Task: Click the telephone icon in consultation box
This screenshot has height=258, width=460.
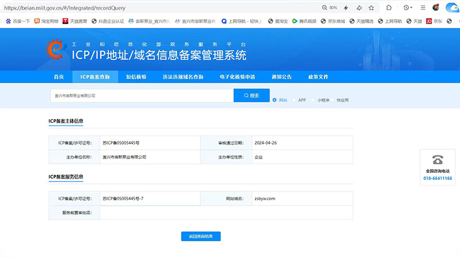Action: [x=437, y=160]
